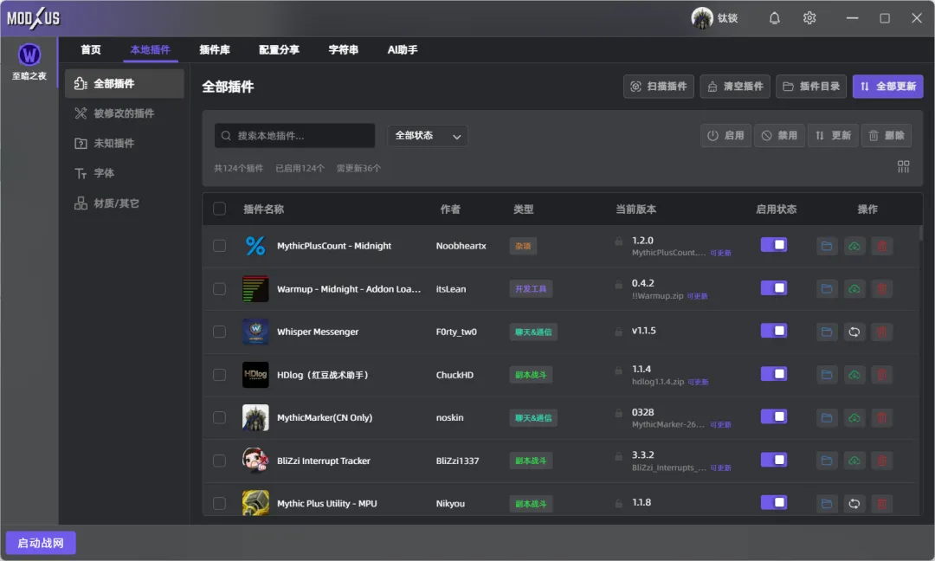This screenshot has height=561, width=935.
Task: Open the 配置分享 tab
Action: point(279,50)
